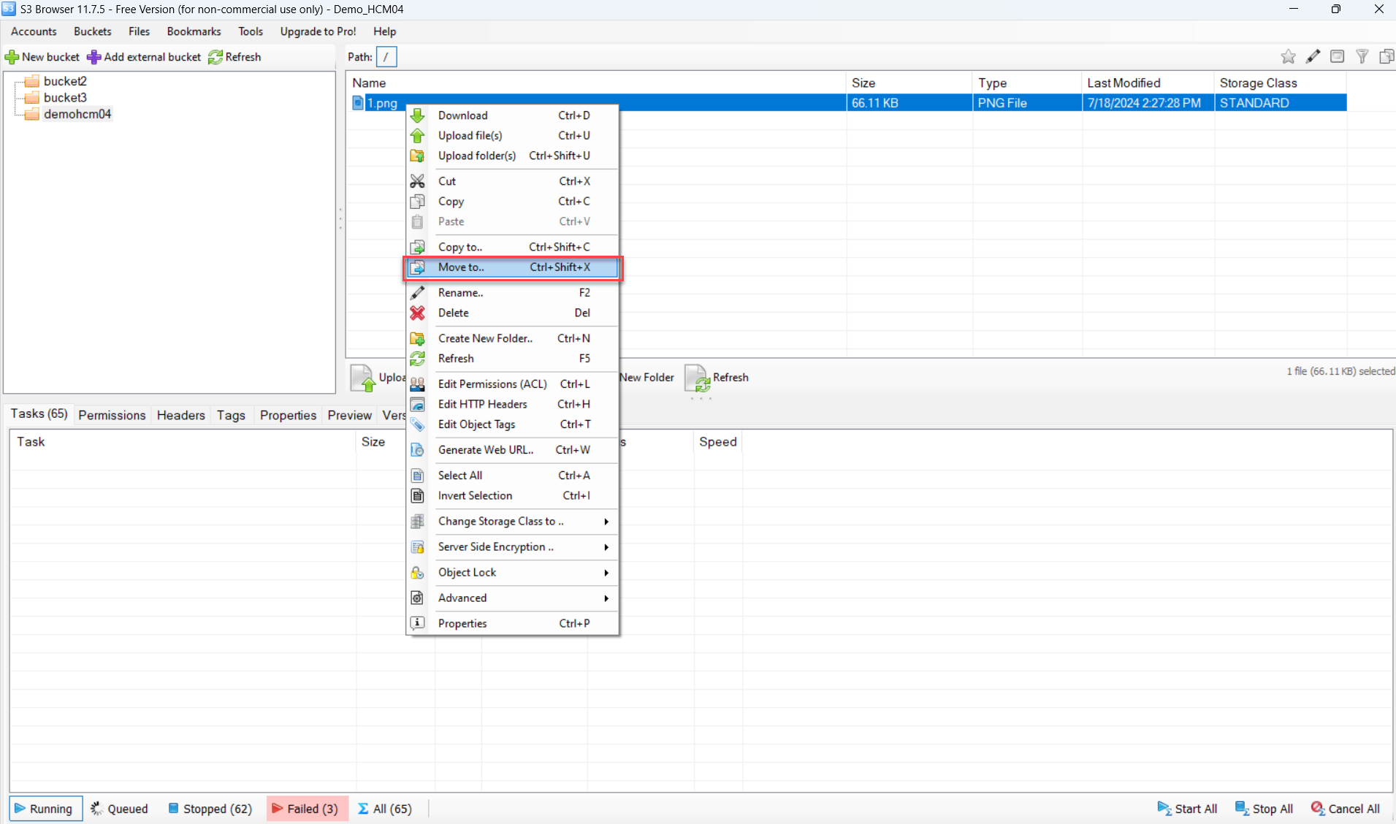This screenshot has width=1396, height=824.
Task: Open the Object Lock submenu arrow
Action: click(606, 573)
